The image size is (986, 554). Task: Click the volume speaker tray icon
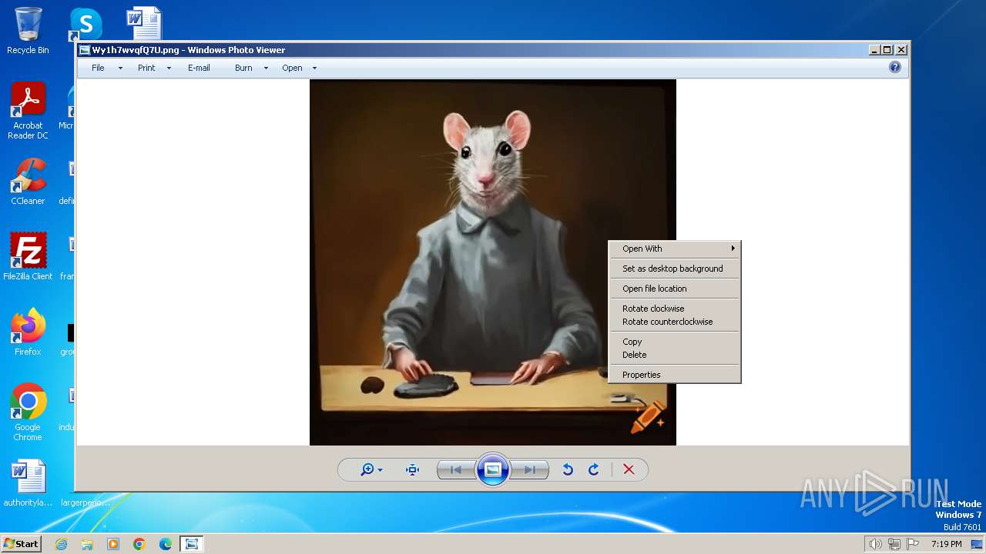pyautogui.click(x=875, y=544)
